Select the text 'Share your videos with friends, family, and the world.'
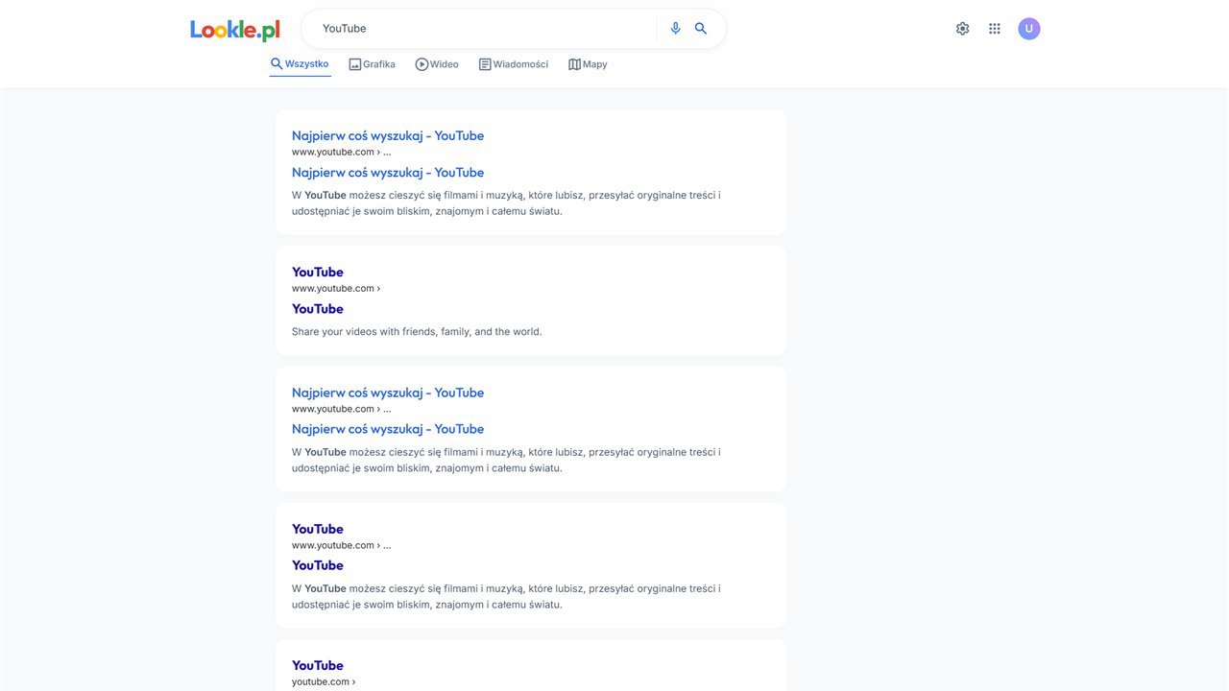This screenshot has height=691, width=1229. (417, 332)
